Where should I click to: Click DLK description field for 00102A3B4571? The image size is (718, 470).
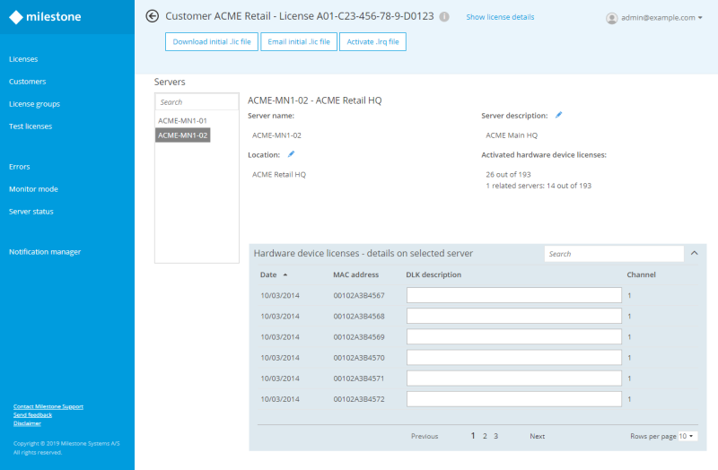click(x=513, y=378)
